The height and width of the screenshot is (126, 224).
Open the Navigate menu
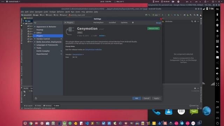(39, 12)
